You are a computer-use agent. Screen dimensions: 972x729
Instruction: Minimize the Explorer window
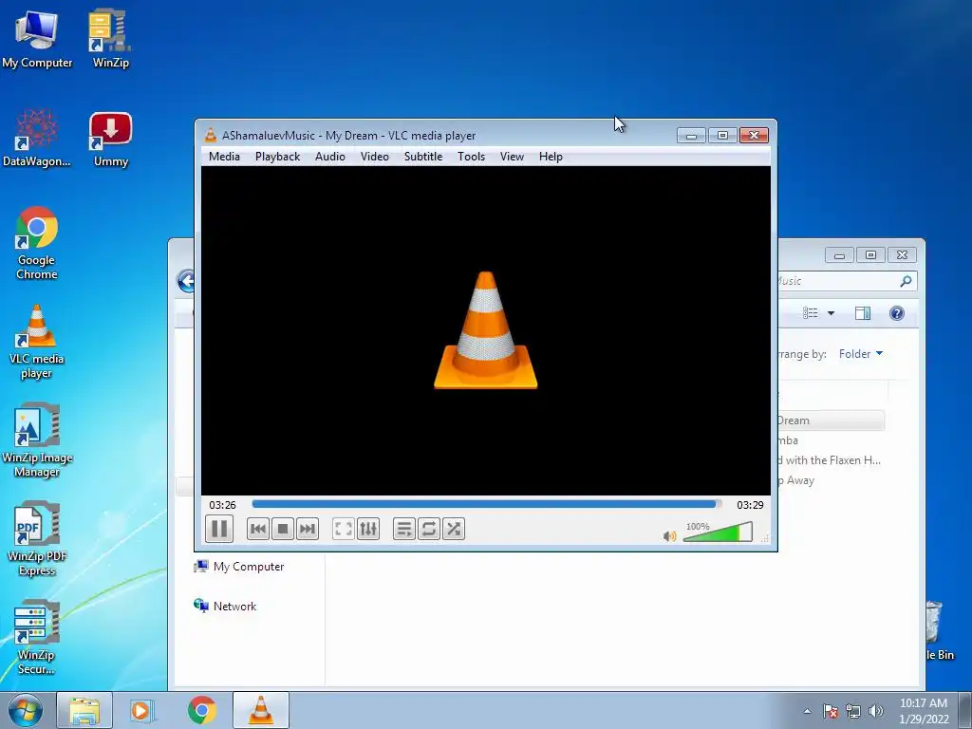pos(839,254)
